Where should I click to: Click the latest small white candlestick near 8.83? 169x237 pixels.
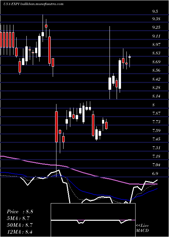(129, 57)
